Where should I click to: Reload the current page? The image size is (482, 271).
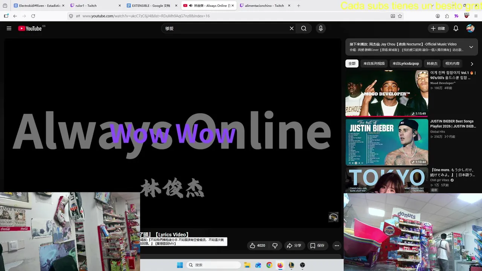tap(33, 16)
